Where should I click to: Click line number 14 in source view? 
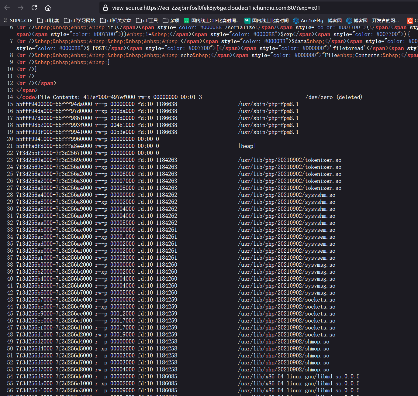coord(10,97)
